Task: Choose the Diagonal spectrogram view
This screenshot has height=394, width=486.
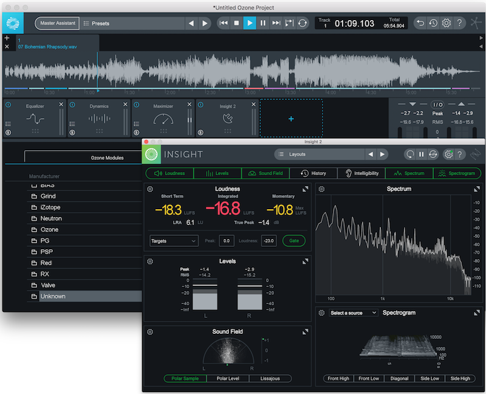Action: click(399, 378)
